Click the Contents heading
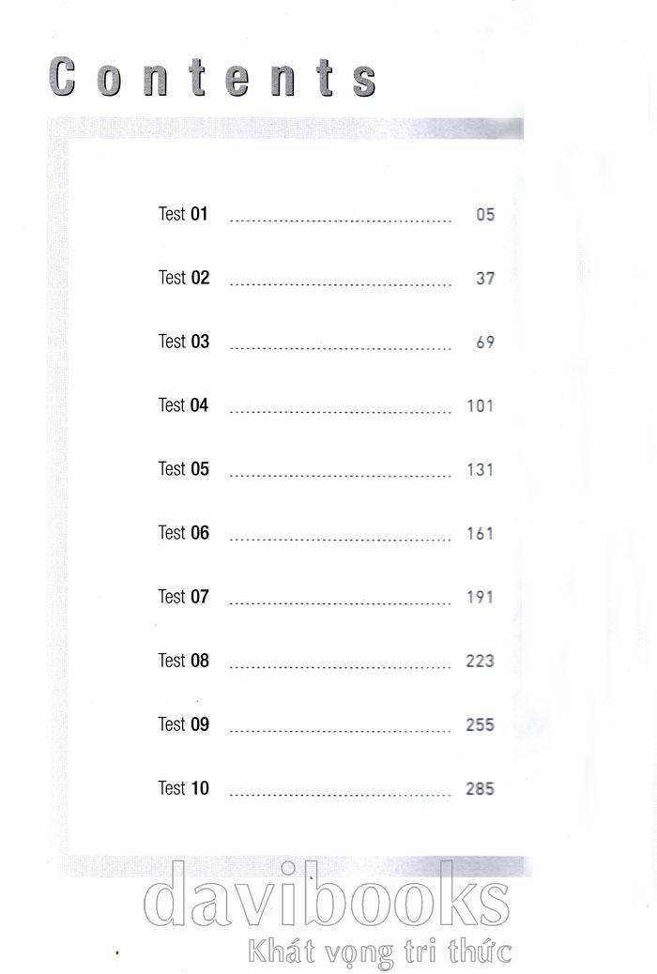 214,78
